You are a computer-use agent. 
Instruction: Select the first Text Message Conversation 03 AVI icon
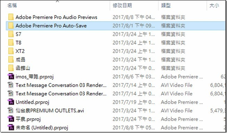coord(11,85)
